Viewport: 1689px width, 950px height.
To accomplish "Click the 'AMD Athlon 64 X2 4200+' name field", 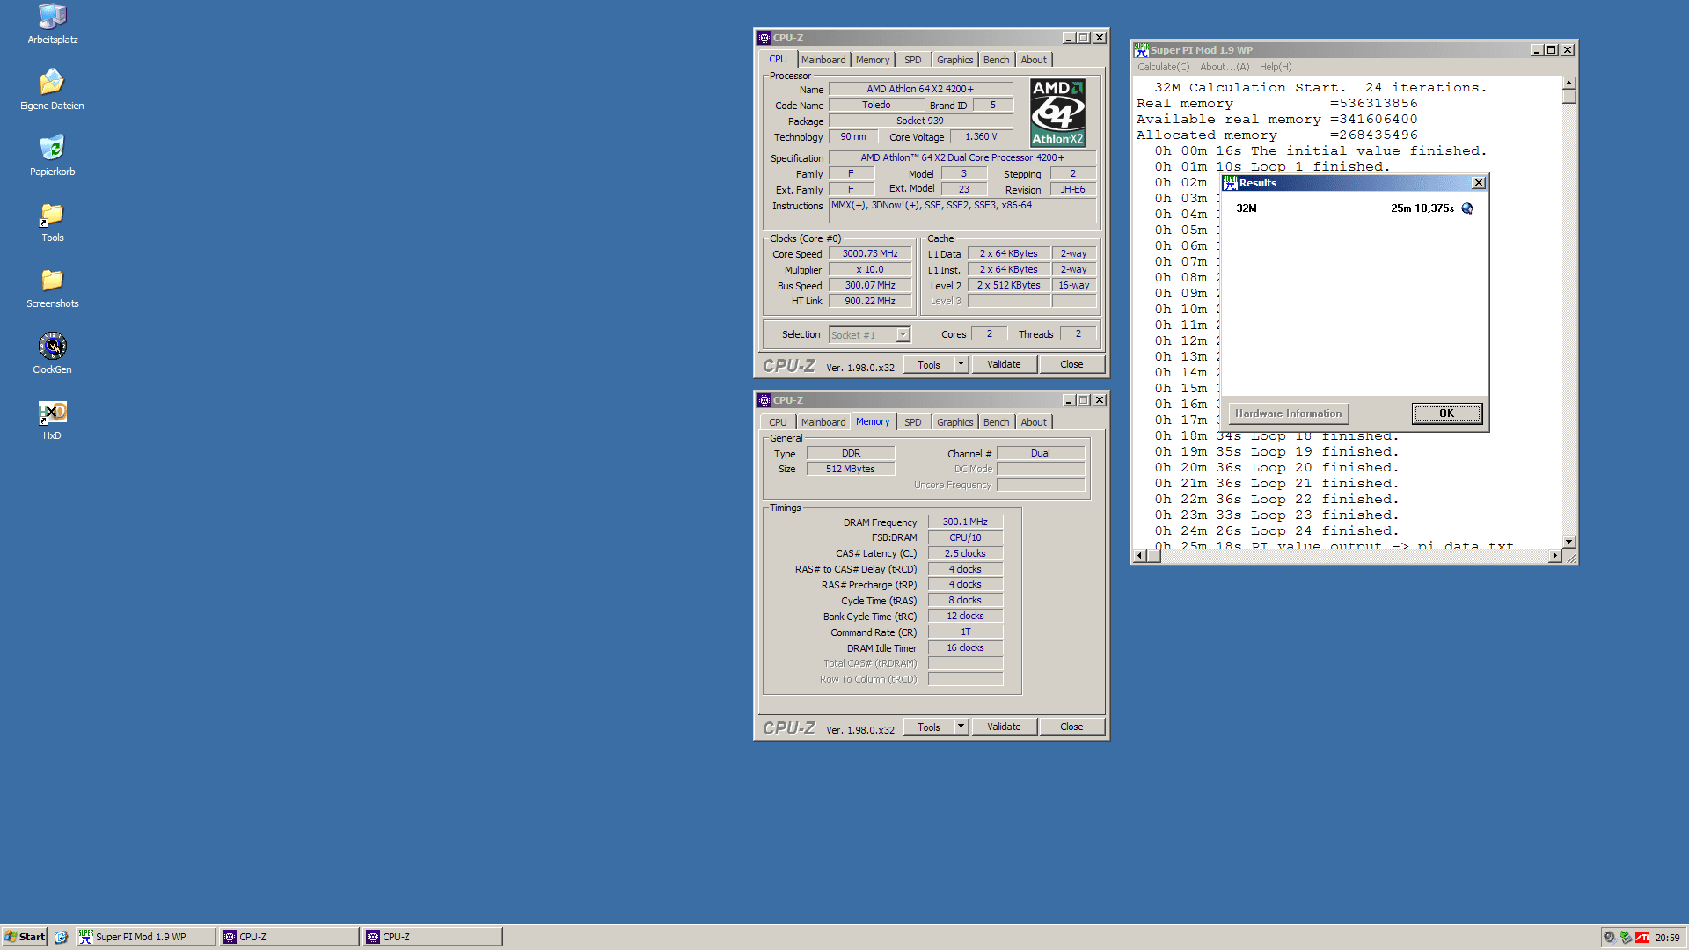I will click(x=920, y=89).
